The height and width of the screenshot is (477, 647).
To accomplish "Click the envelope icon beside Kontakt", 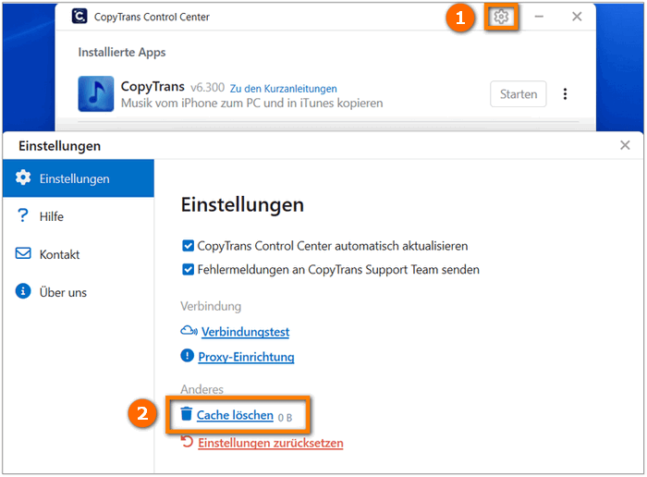I will (23, 253).
